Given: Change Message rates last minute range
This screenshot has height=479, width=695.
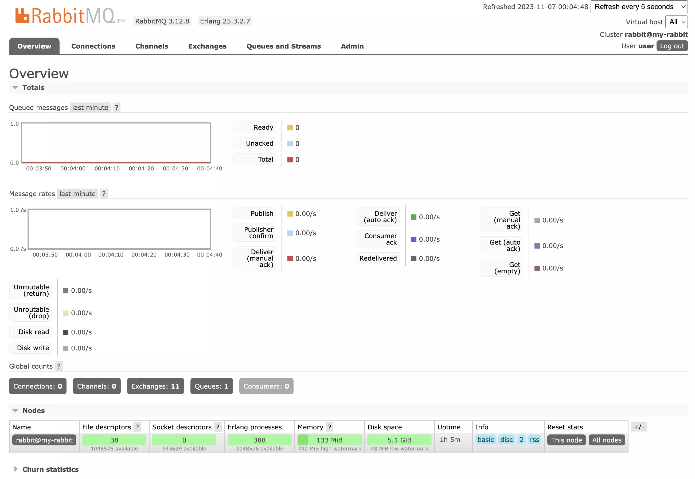Looking at the screenshot, I should pyautogui.click(x=77, y=194).
